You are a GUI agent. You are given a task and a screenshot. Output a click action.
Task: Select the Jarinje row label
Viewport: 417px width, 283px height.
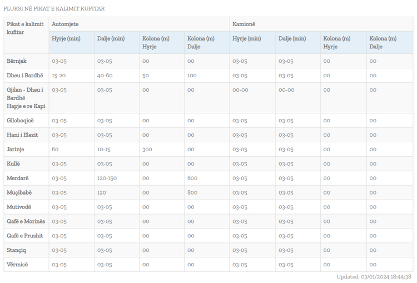16,149
